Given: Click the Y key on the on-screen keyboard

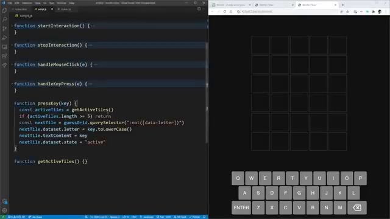Looking at the screenshot, I should click(306, 178).
